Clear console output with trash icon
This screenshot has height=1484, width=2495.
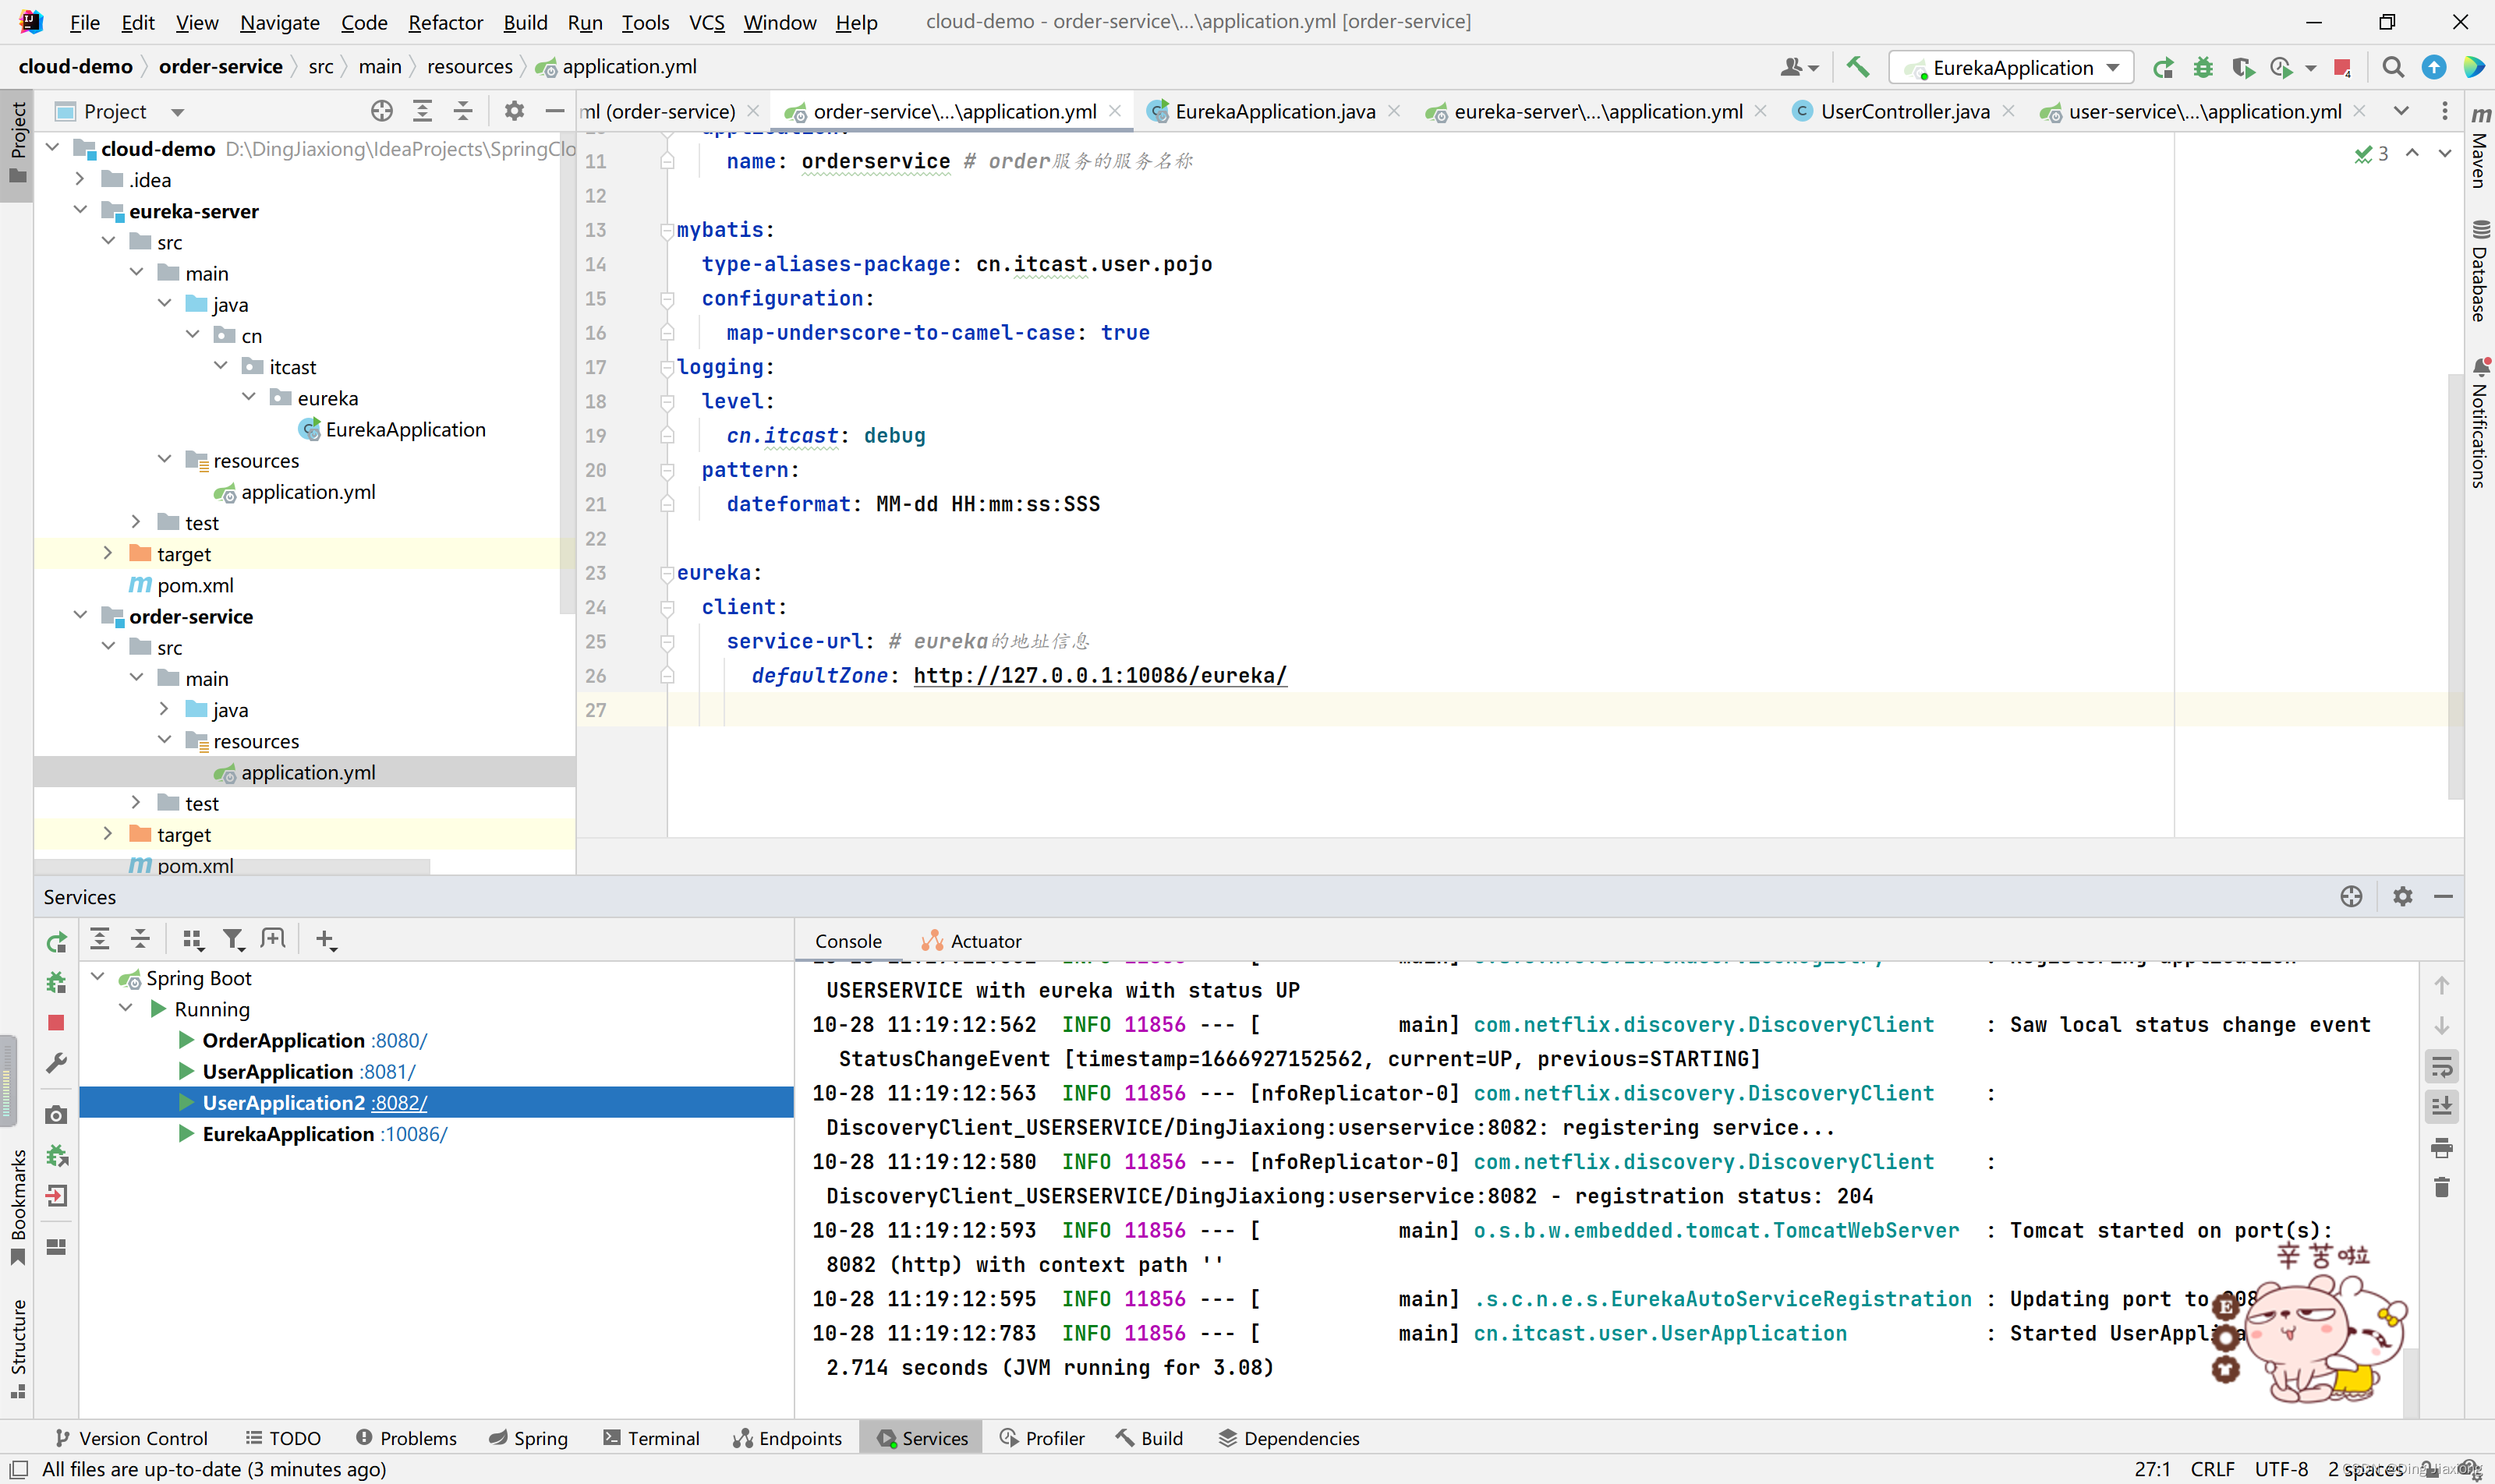2442,1187
